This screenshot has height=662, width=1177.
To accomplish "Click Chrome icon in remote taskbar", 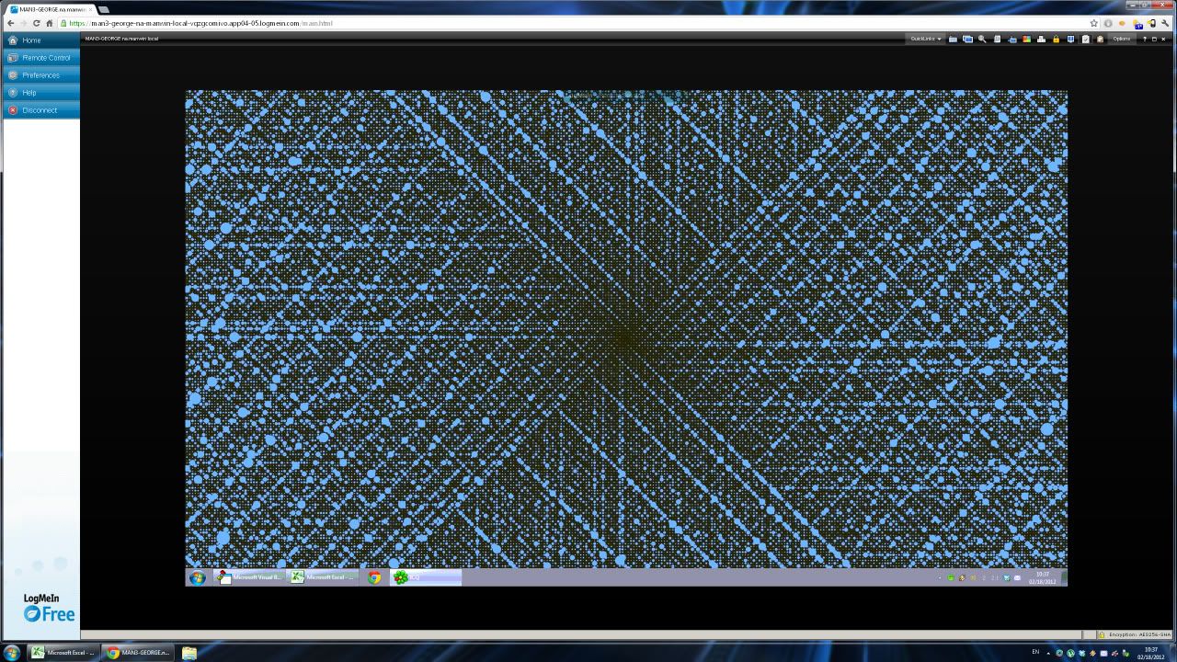I will tap(374, 577).
